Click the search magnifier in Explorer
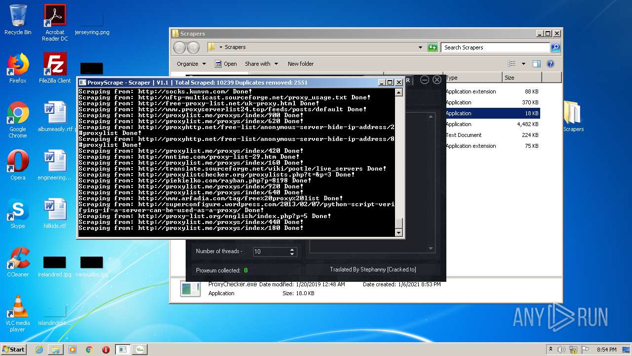The width and height of the screenshot is (632, 356). tap(555, 47)
